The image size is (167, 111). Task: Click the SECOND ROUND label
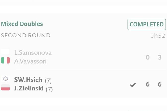coord(26,35)
